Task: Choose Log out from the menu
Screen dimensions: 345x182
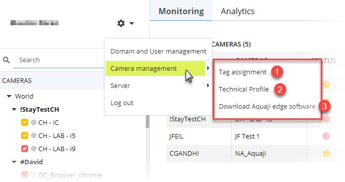Action: tap(122, 103)
